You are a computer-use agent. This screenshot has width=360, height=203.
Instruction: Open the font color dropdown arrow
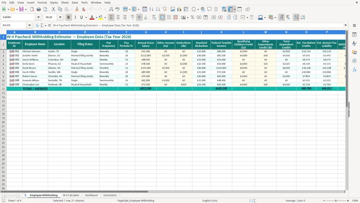pyautogui.click(x=96, y=17)
